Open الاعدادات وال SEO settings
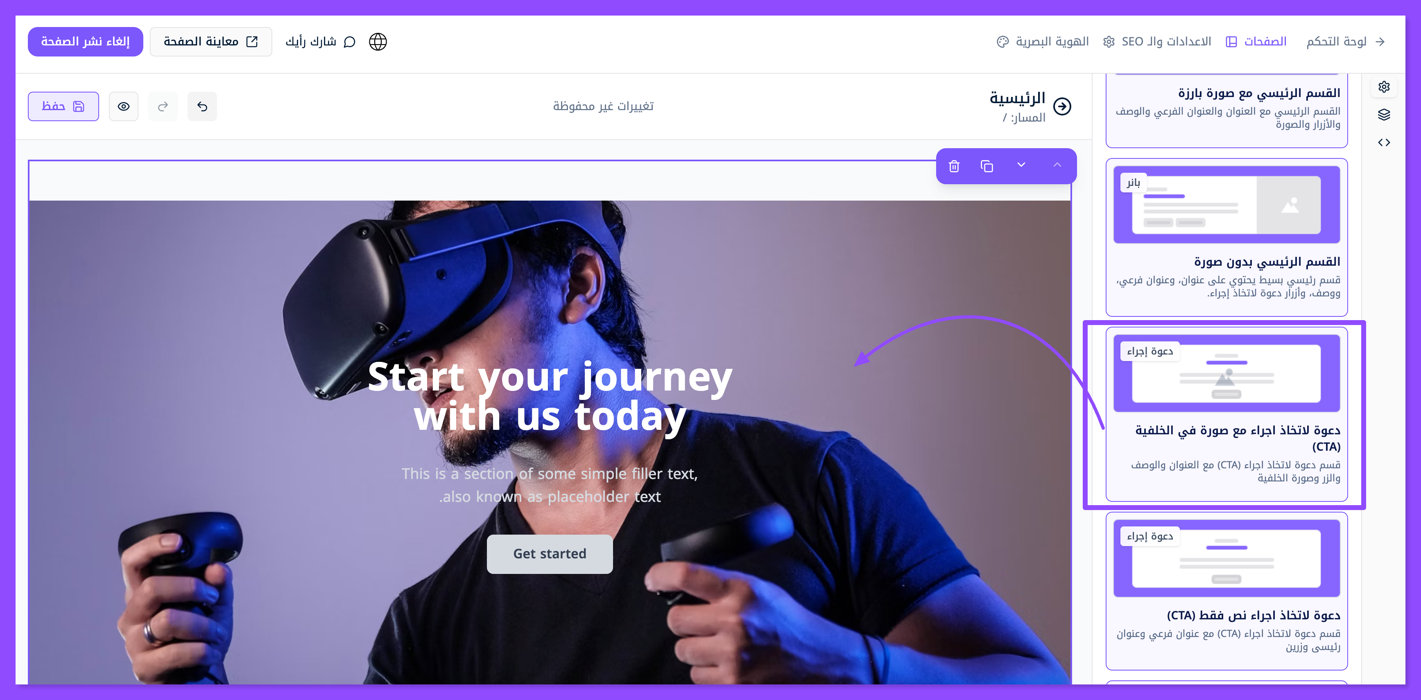This screenshot has height=700, width=1421. click(1157, 42)
